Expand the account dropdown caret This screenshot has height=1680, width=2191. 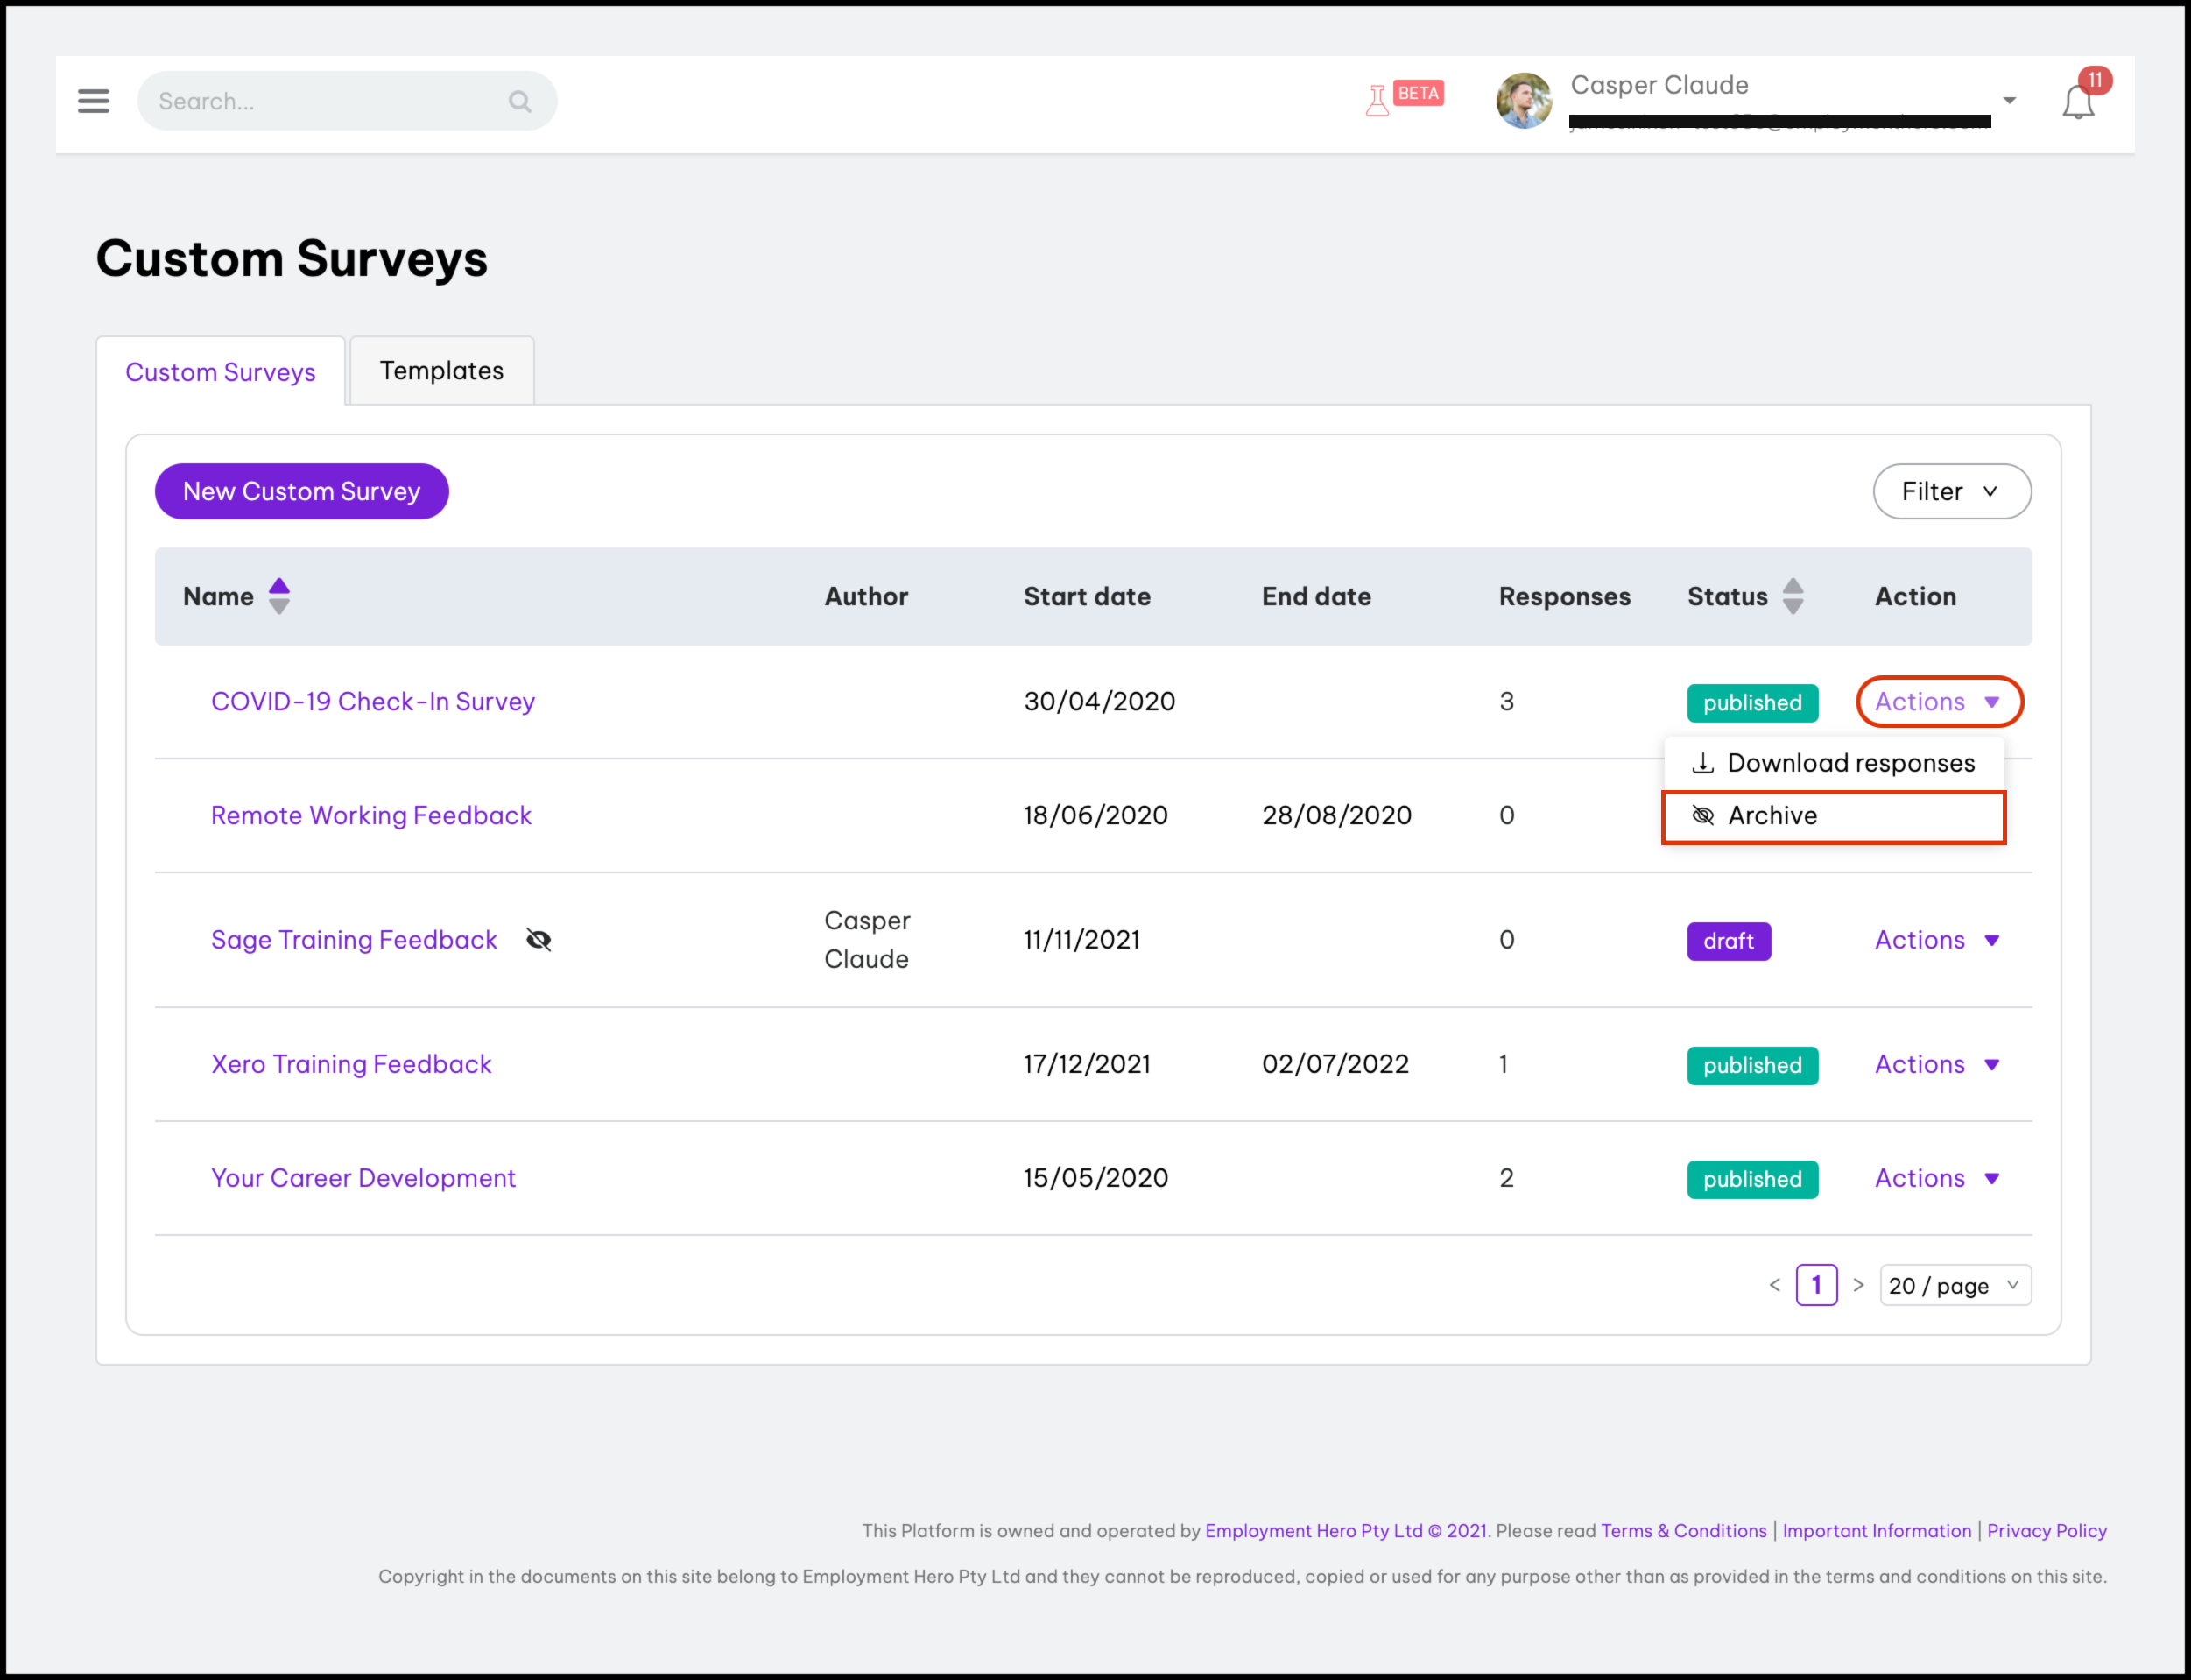tap(2009, 101)
